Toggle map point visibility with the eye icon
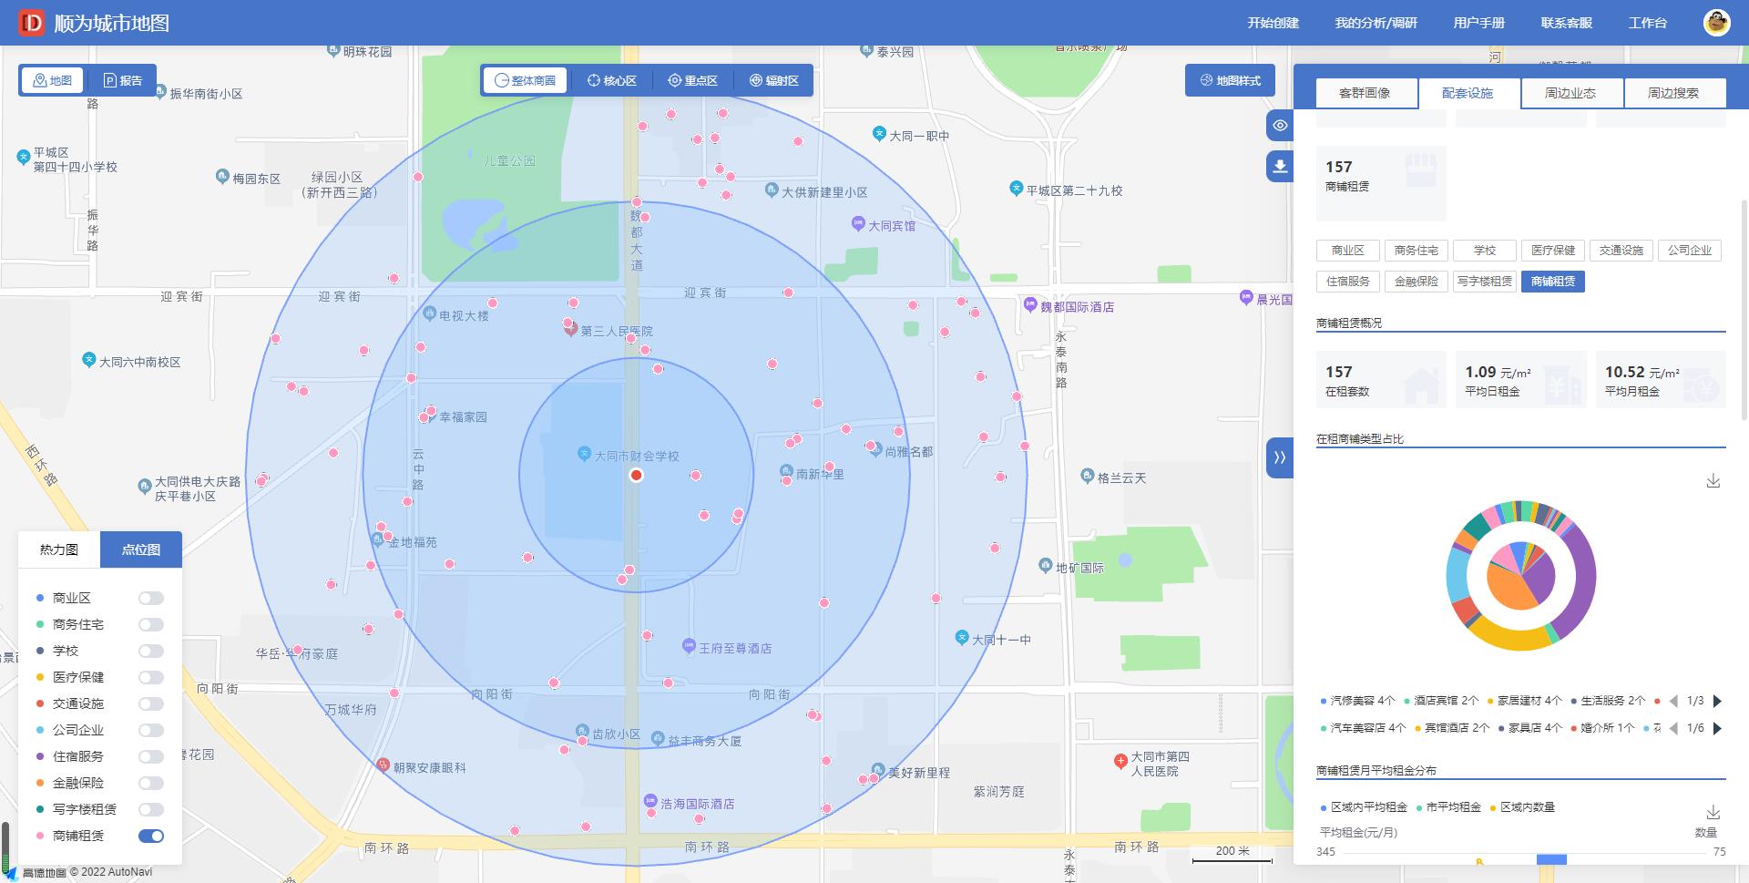 pos(1279,125)
